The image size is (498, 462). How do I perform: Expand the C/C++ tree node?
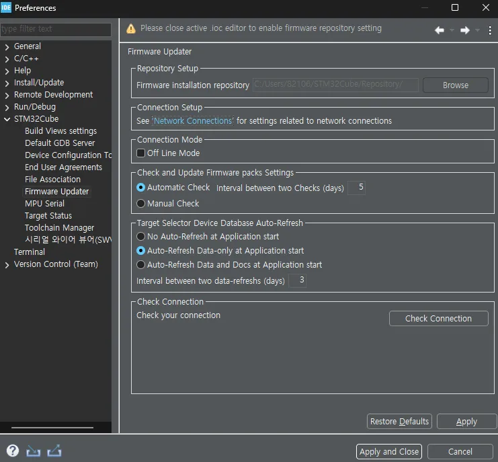coord(7,59)
